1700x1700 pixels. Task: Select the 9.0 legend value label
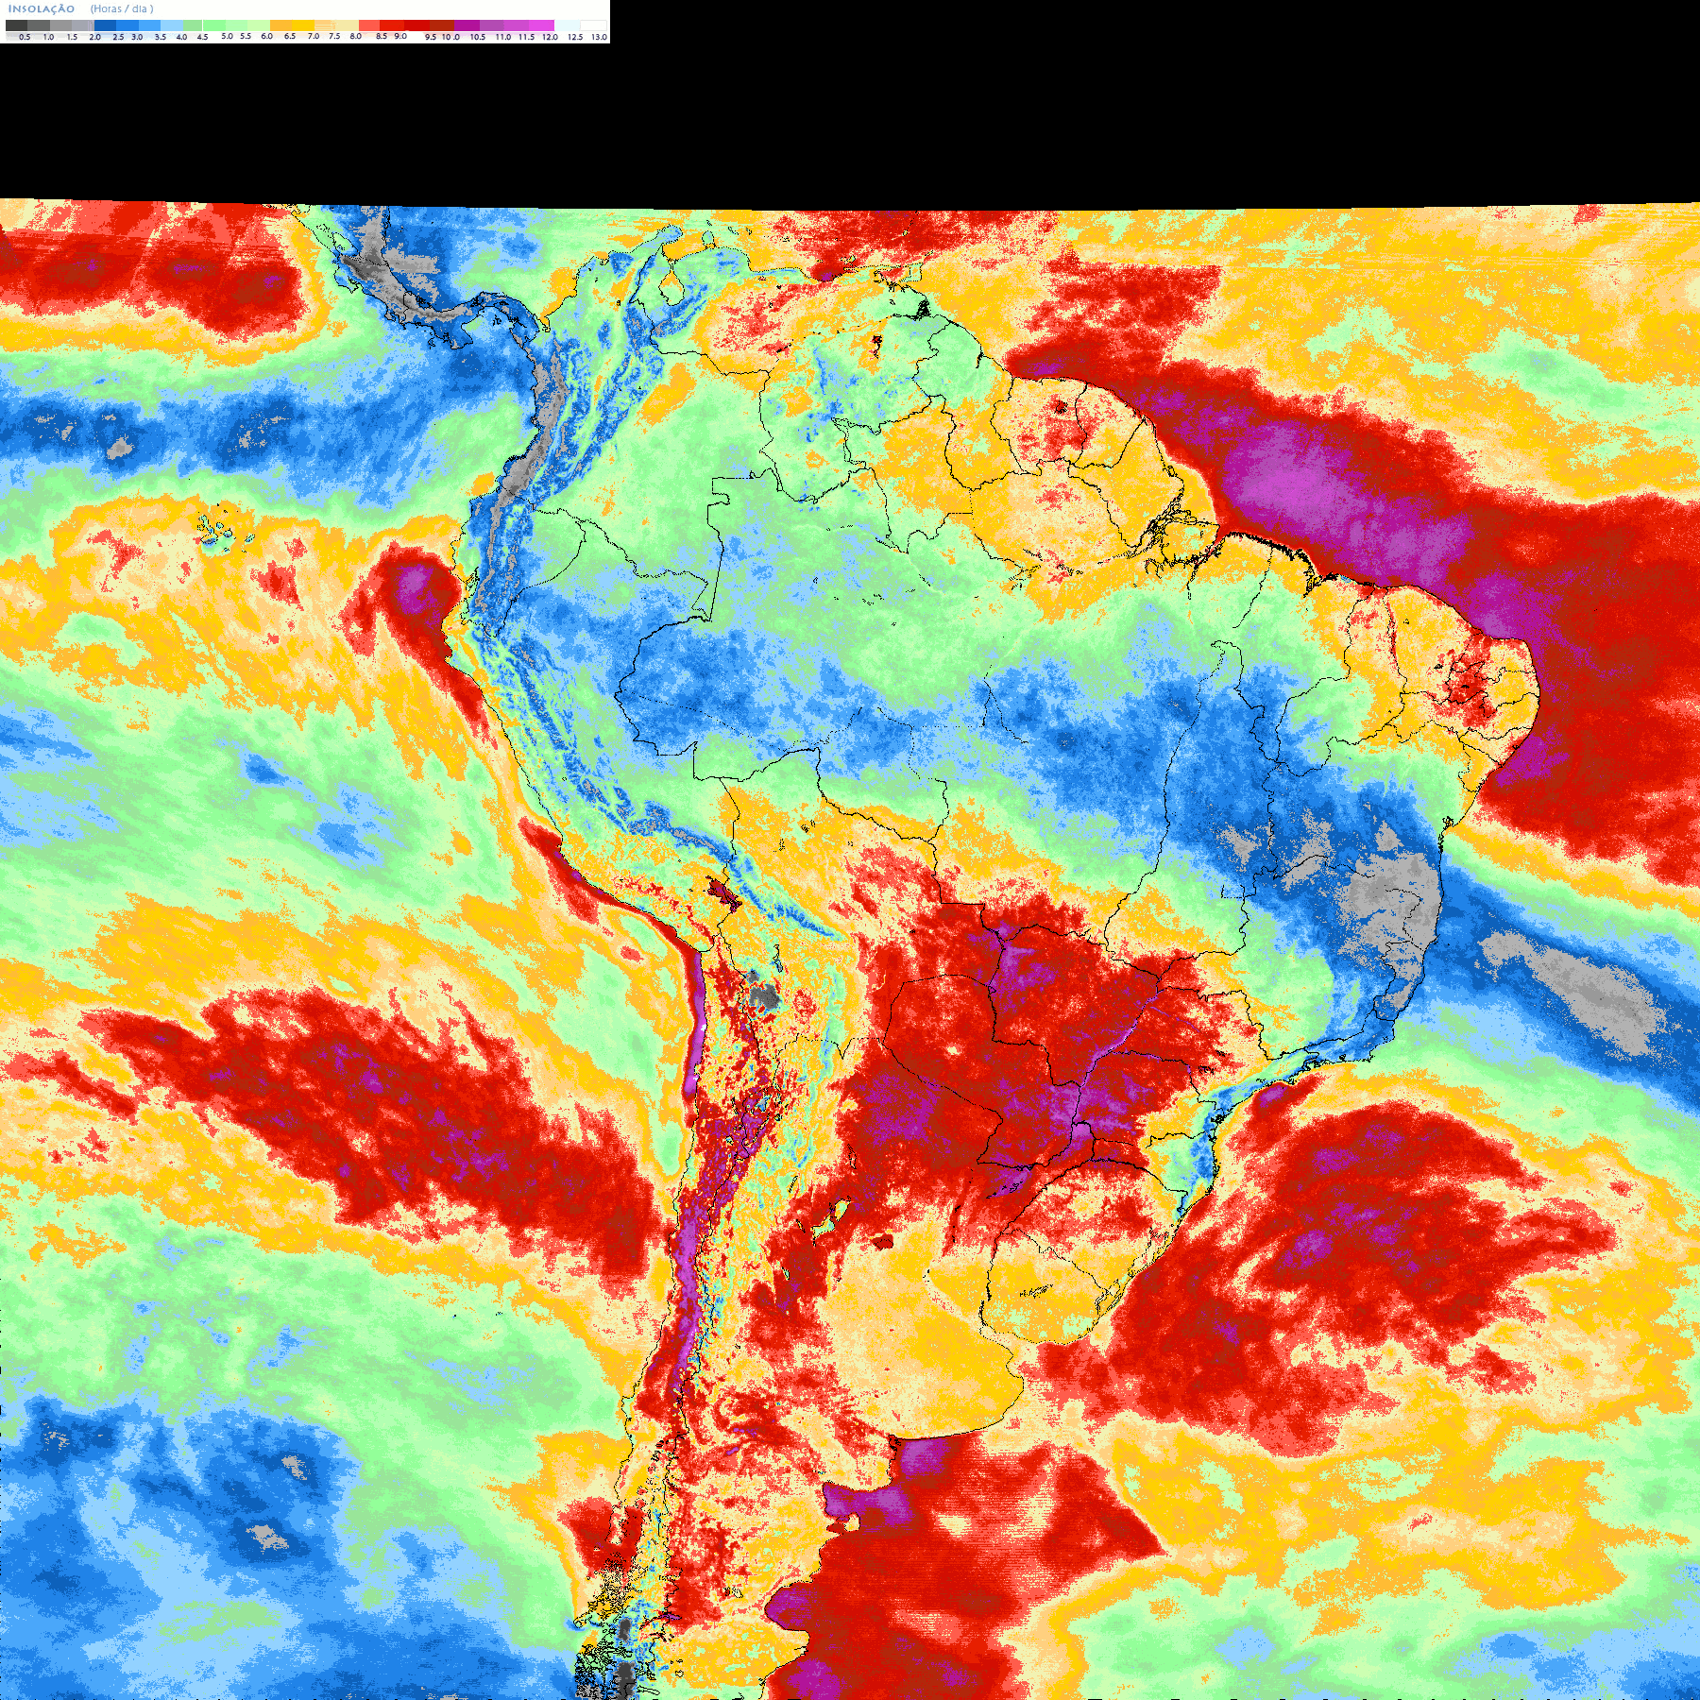point(400,36)
